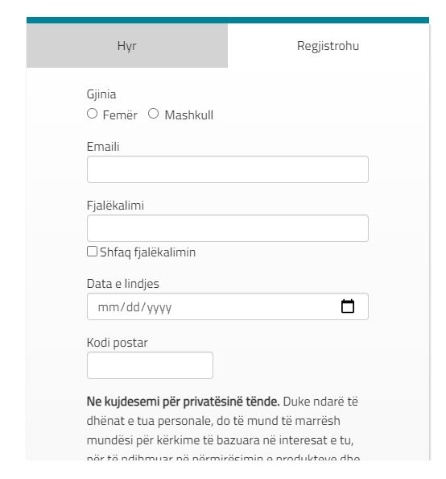Focus the Fjalëkalimi password field
Image resolution: width=446 pixels, height=479 pixels.
228,228
